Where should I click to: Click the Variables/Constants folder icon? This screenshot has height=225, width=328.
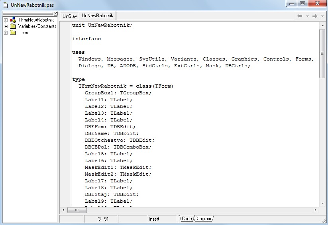(x=13, y=26)
